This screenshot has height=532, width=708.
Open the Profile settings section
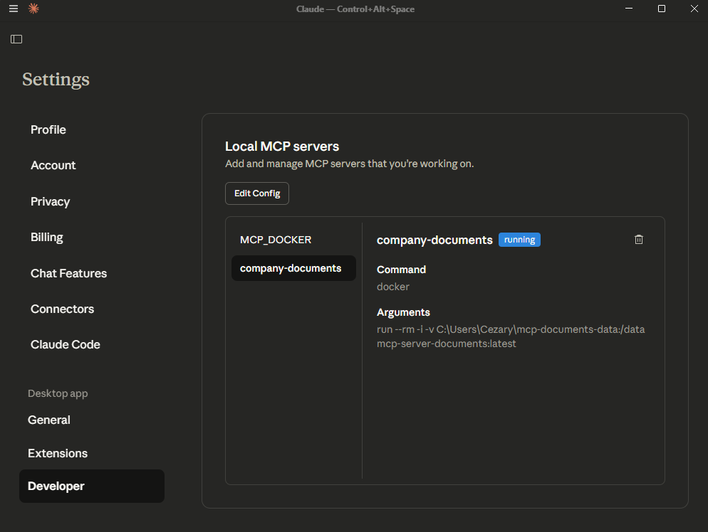click(48, 130)
